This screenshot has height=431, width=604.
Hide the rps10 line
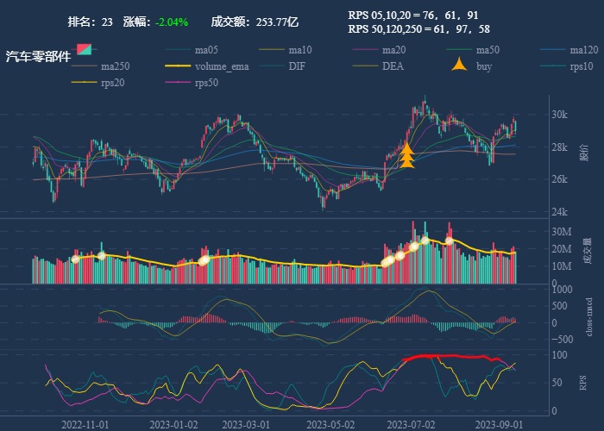(569, 66)
